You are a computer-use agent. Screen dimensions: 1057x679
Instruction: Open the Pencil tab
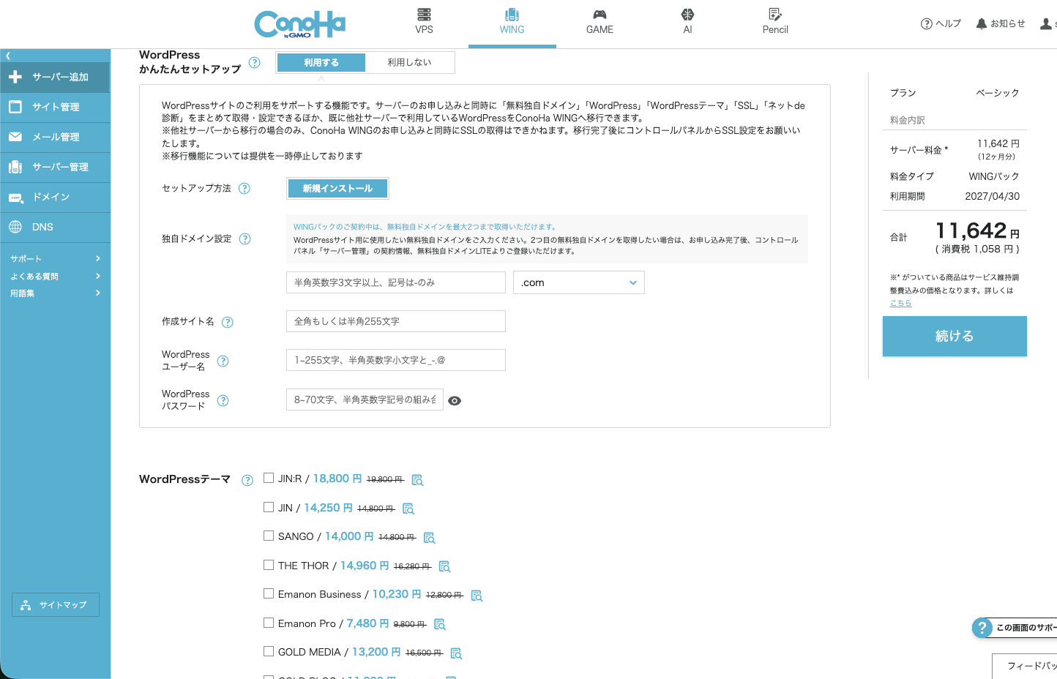775,22
